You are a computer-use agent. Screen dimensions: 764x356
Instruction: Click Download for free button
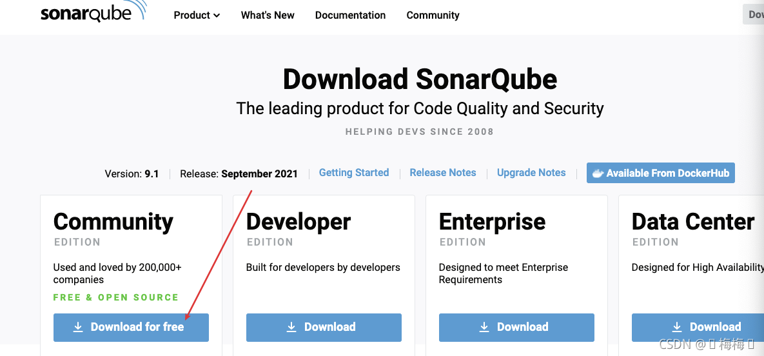pyautogui.click(x=131, y=327)
